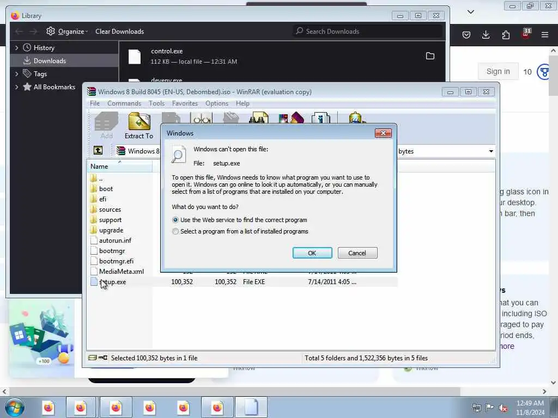The width and height of the screenshot is (558, 418).
Task: Click the Pocket save icon in Firefox toolbar
Action: [x=466, y=35]
